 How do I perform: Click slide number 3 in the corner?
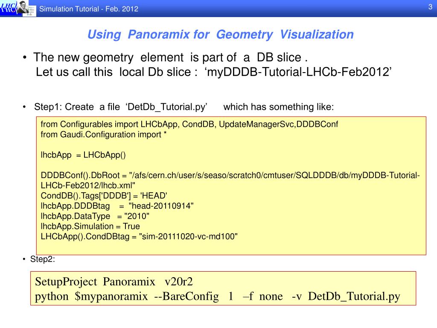coord(430,6)
